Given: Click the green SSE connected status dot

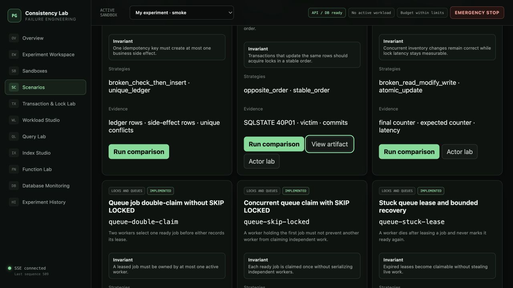Looking at the screenshot, I should click(10, 268).
